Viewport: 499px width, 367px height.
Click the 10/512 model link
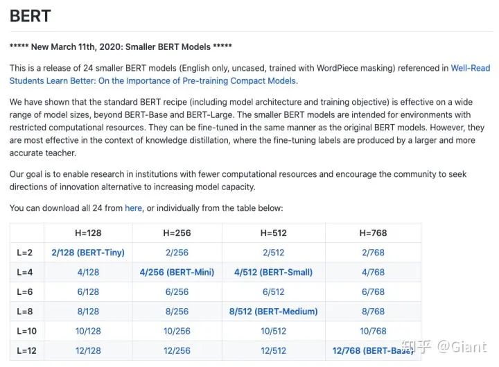(273, 331)
